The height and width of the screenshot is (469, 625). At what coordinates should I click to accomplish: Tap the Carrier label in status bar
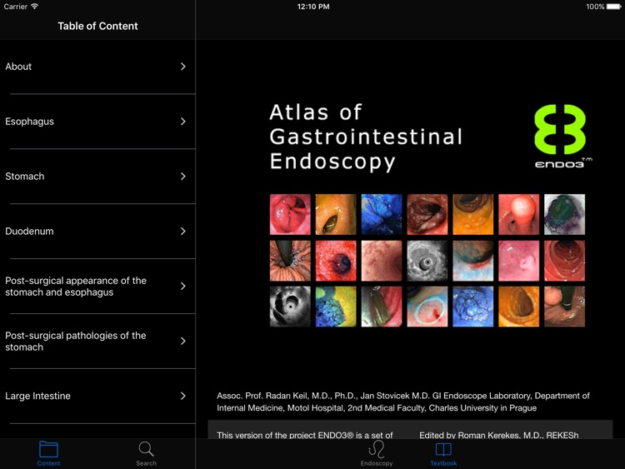tap(16, 7)
